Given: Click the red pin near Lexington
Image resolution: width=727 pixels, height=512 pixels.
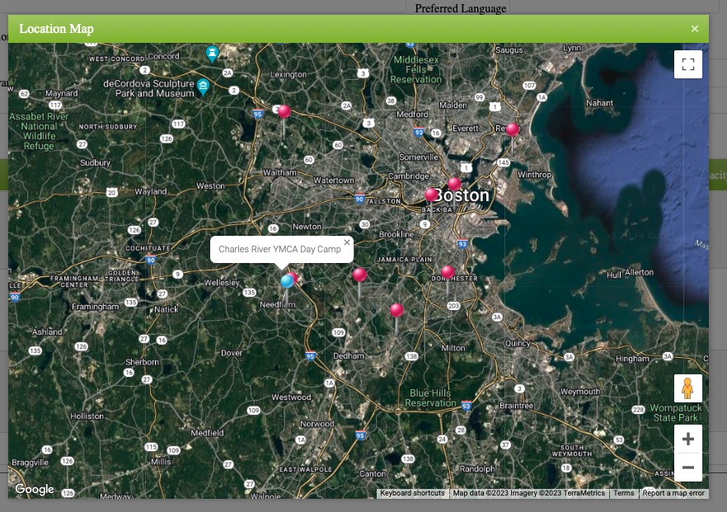Looking at the screenshot, I should pyautogui.click(x=284, y=112).
